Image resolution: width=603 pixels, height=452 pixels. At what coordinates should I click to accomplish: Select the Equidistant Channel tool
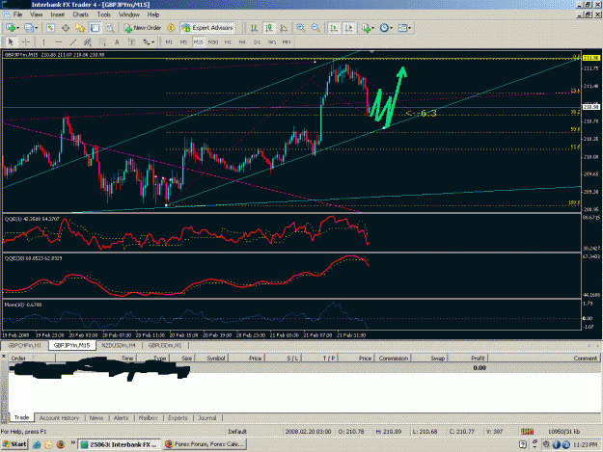tap(88, 41)
